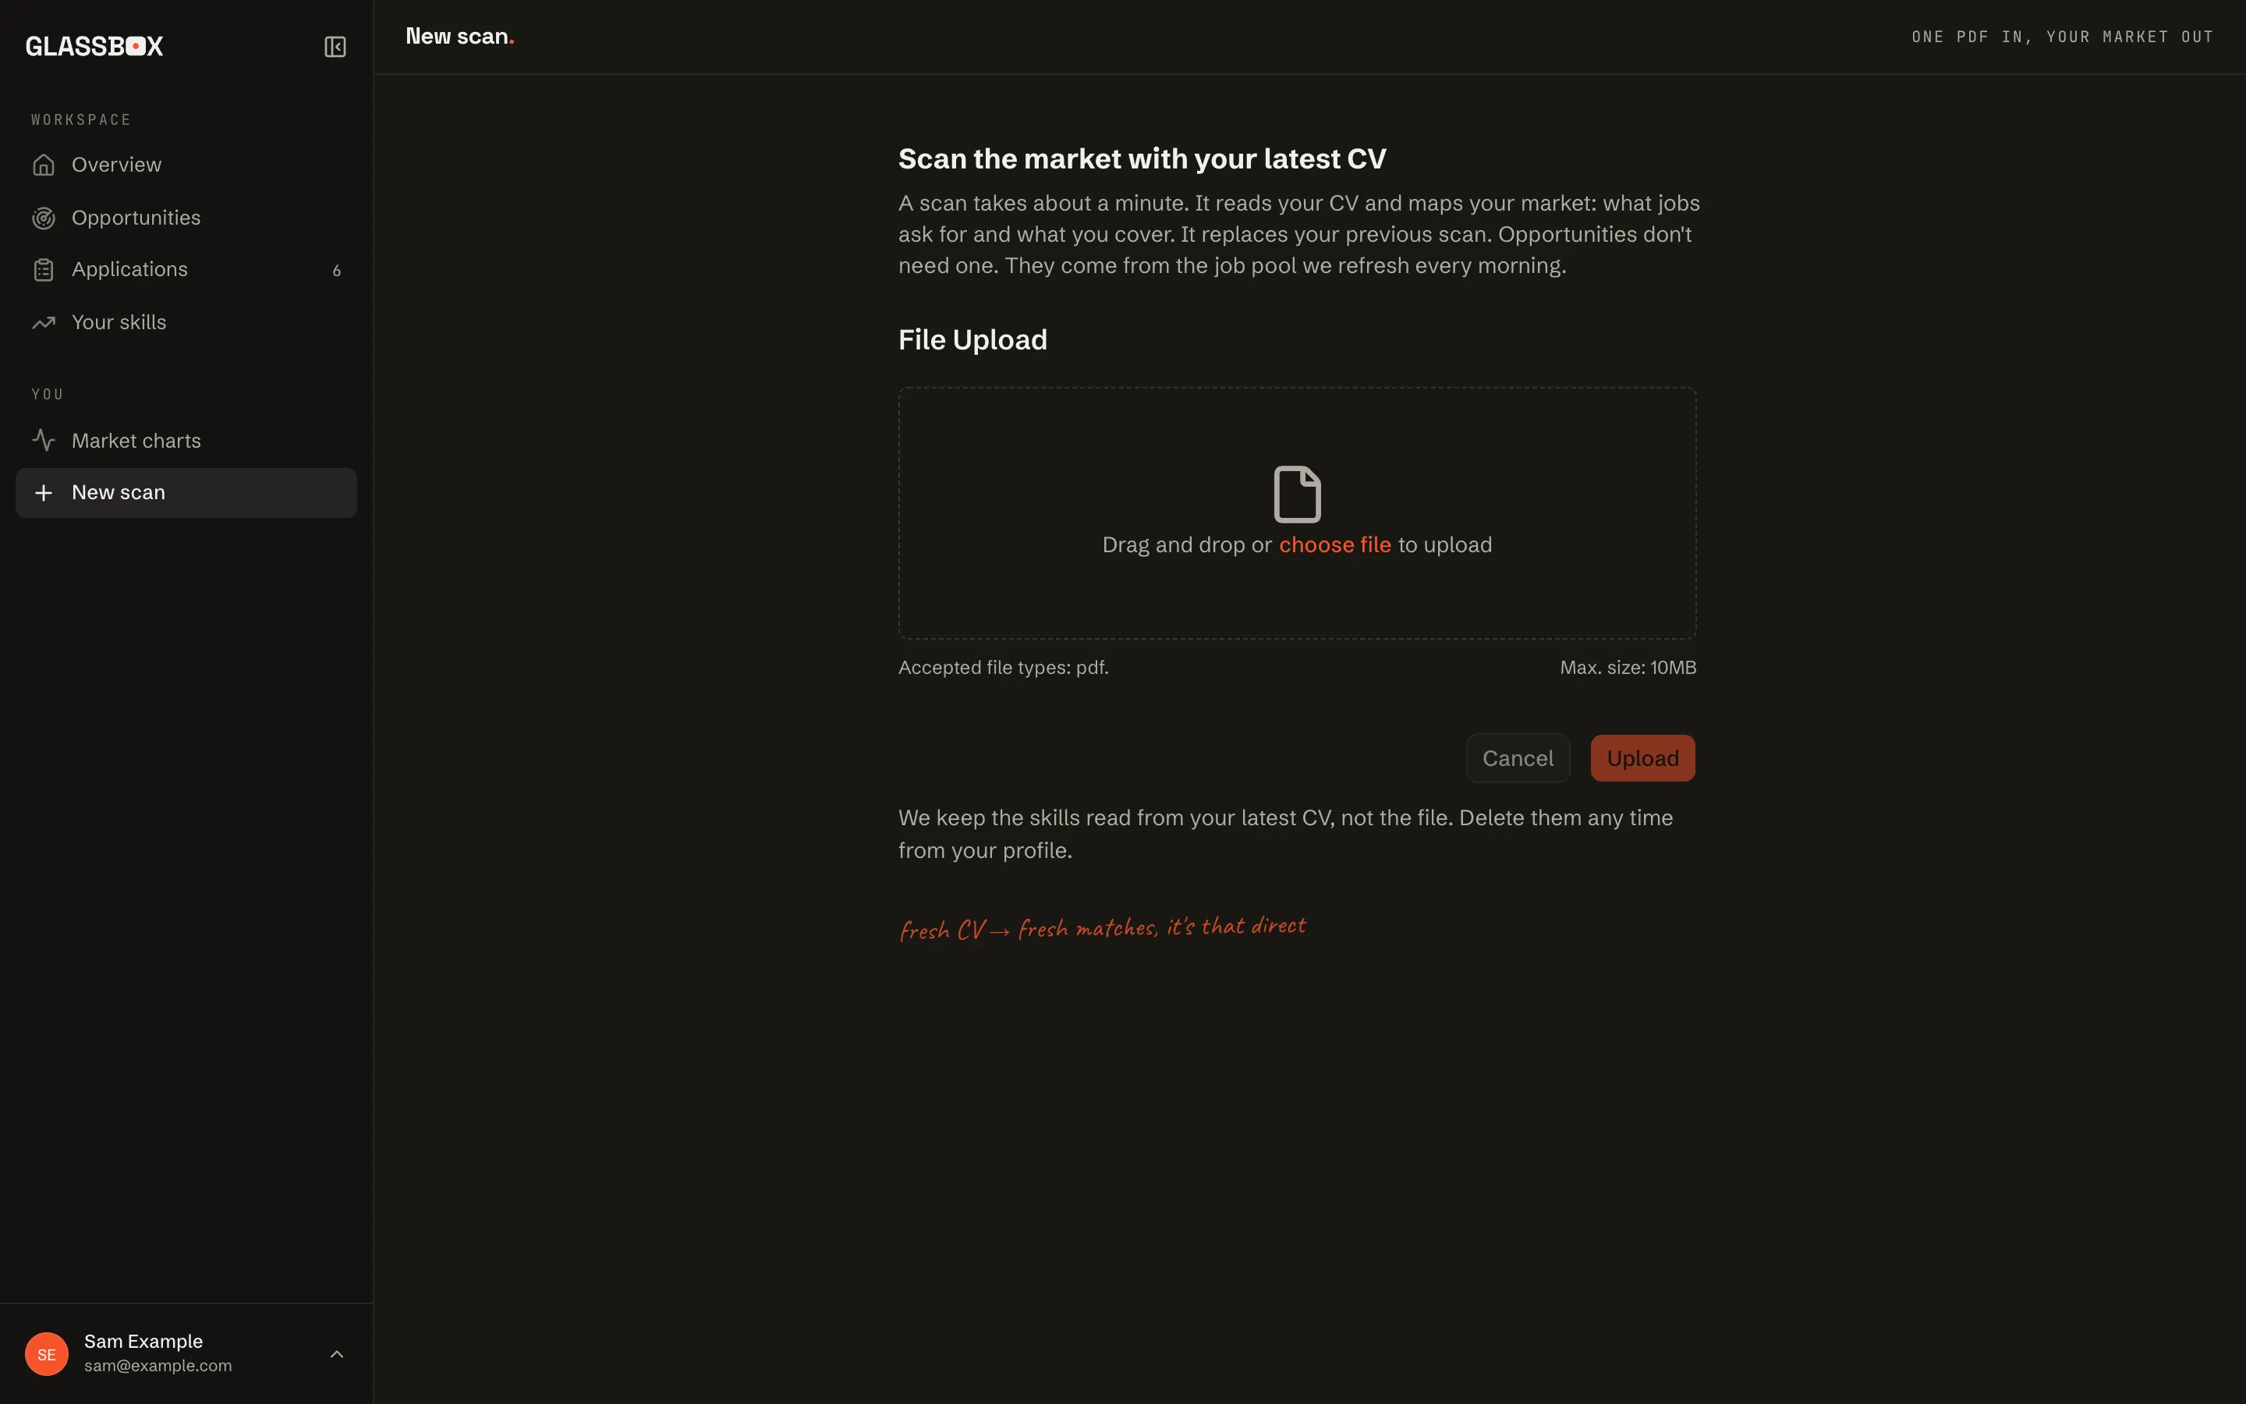Click the 'We keep the skills read' privacy note

click(x=1285, y=834)
